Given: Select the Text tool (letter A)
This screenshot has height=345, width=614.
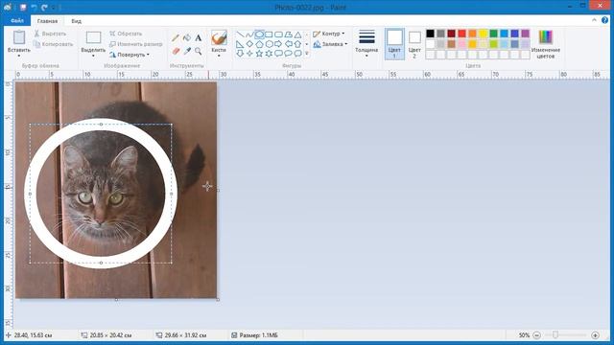Looking at the screenshot, I should coord(199,38).
